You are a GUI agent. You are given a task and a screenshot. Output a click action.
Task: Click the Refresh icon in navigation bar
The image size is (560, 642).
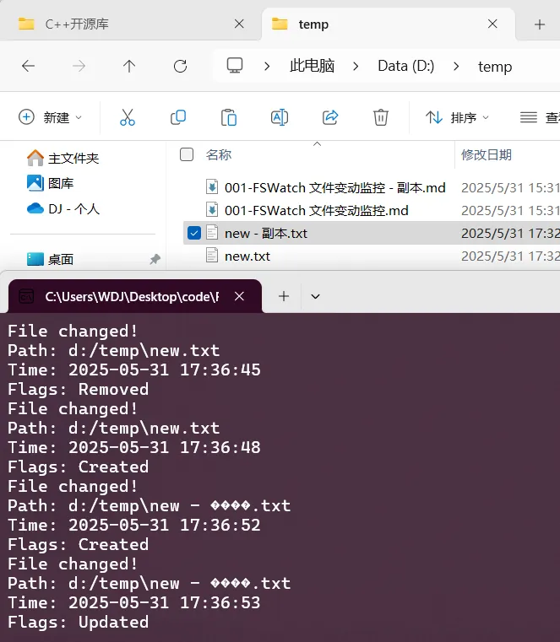pyautogui.click(x=180, y=66)
